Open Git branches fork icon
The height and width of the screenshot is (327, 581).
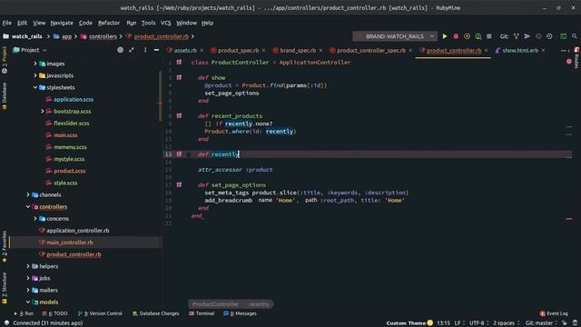(517, 36)
